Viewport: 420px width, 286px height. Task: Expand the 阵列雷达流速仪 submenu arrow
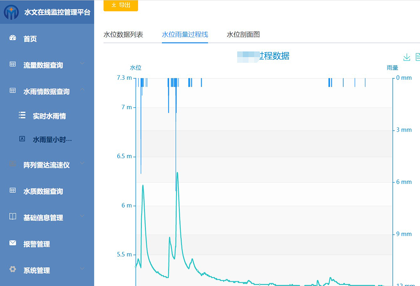(x=82, y=164)
